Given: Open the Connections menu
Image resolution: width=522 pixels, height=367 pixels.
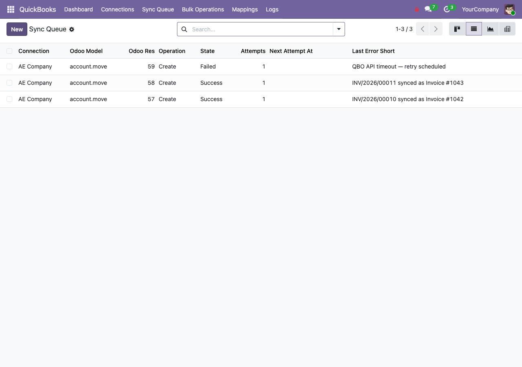Looking at the screenshot, I should click(x=117, y=9).
